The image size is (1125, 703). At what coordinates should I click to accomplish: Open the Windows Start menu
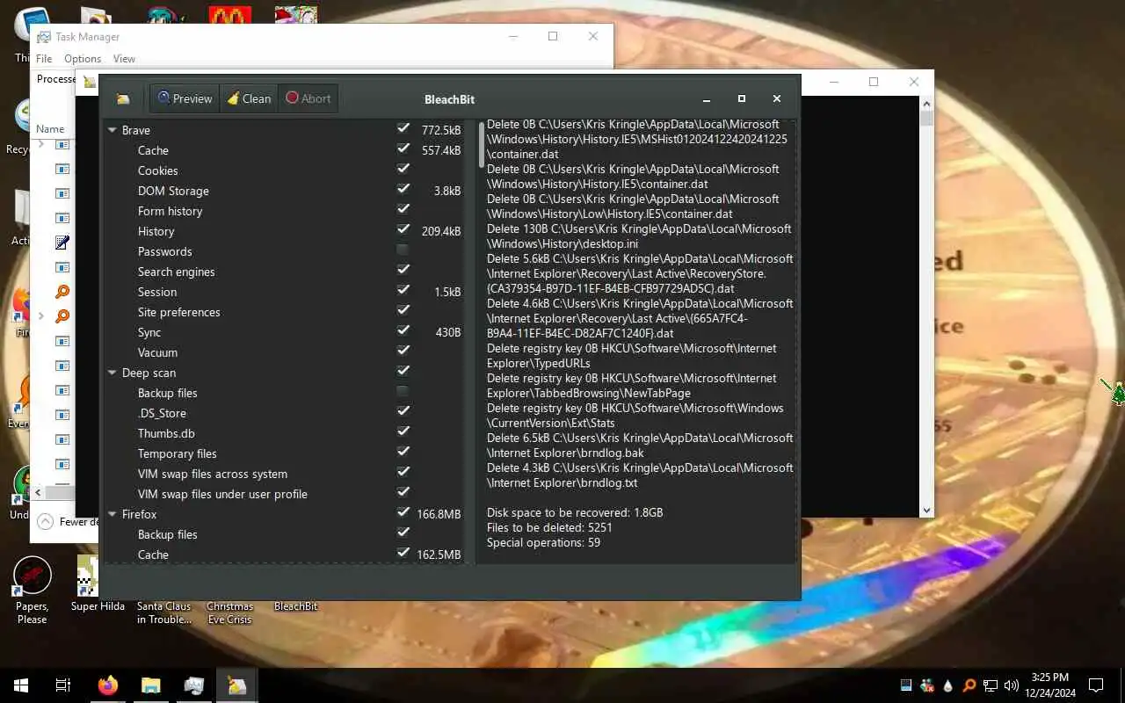point(21,685)
